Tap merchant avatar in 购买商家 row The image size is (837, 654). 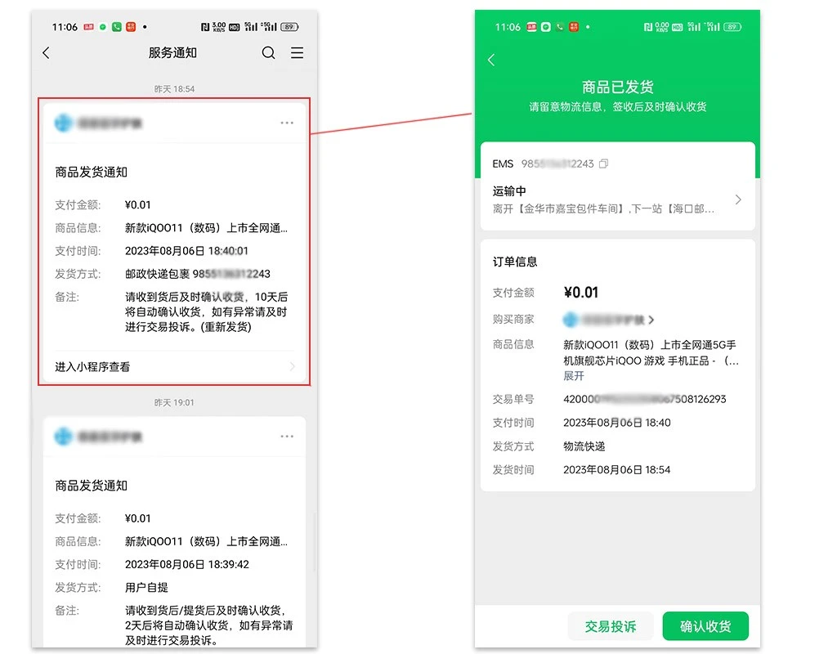pyautogui.click(x=571, y=320)
